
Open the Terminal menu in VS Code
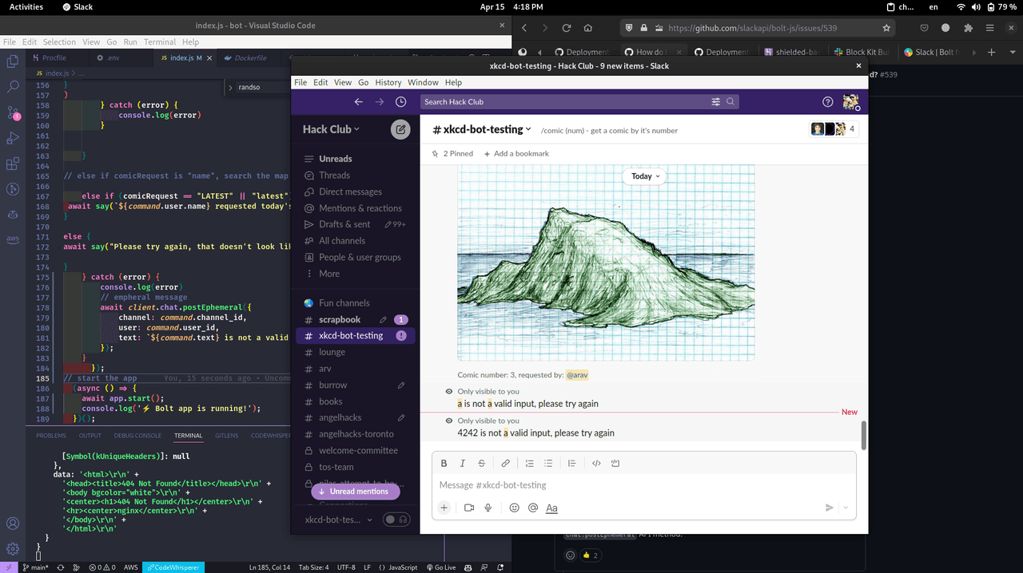click(160, 41)
